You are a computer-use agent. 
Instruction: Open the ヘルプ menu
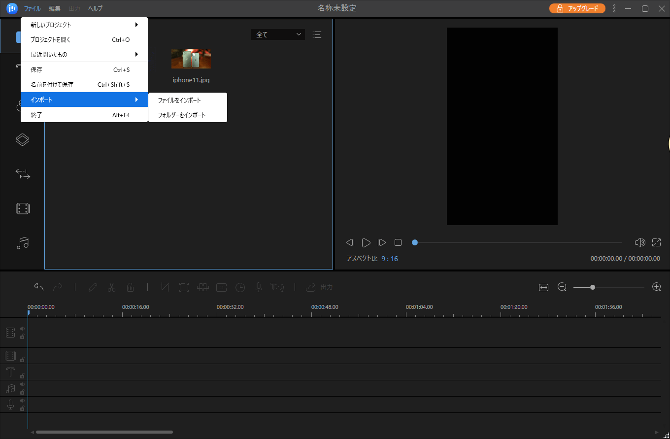(x=95, y=8)
